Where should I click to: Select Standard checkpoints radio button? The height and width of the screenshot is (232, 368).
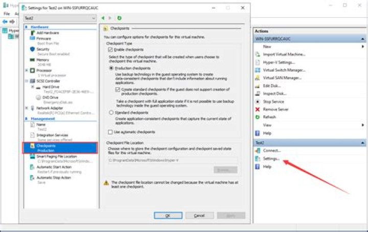pyautogui.click(x=111, y=113)
